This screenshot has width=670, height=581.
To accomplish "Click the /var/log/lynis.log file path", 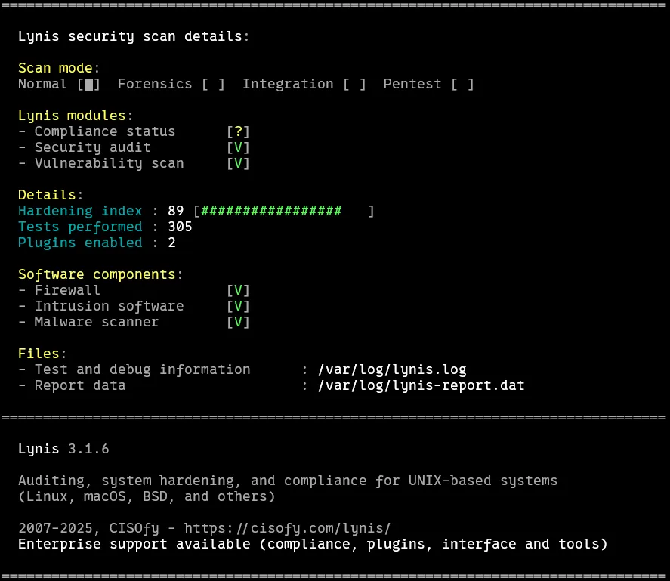I will [x=392, y=370].
